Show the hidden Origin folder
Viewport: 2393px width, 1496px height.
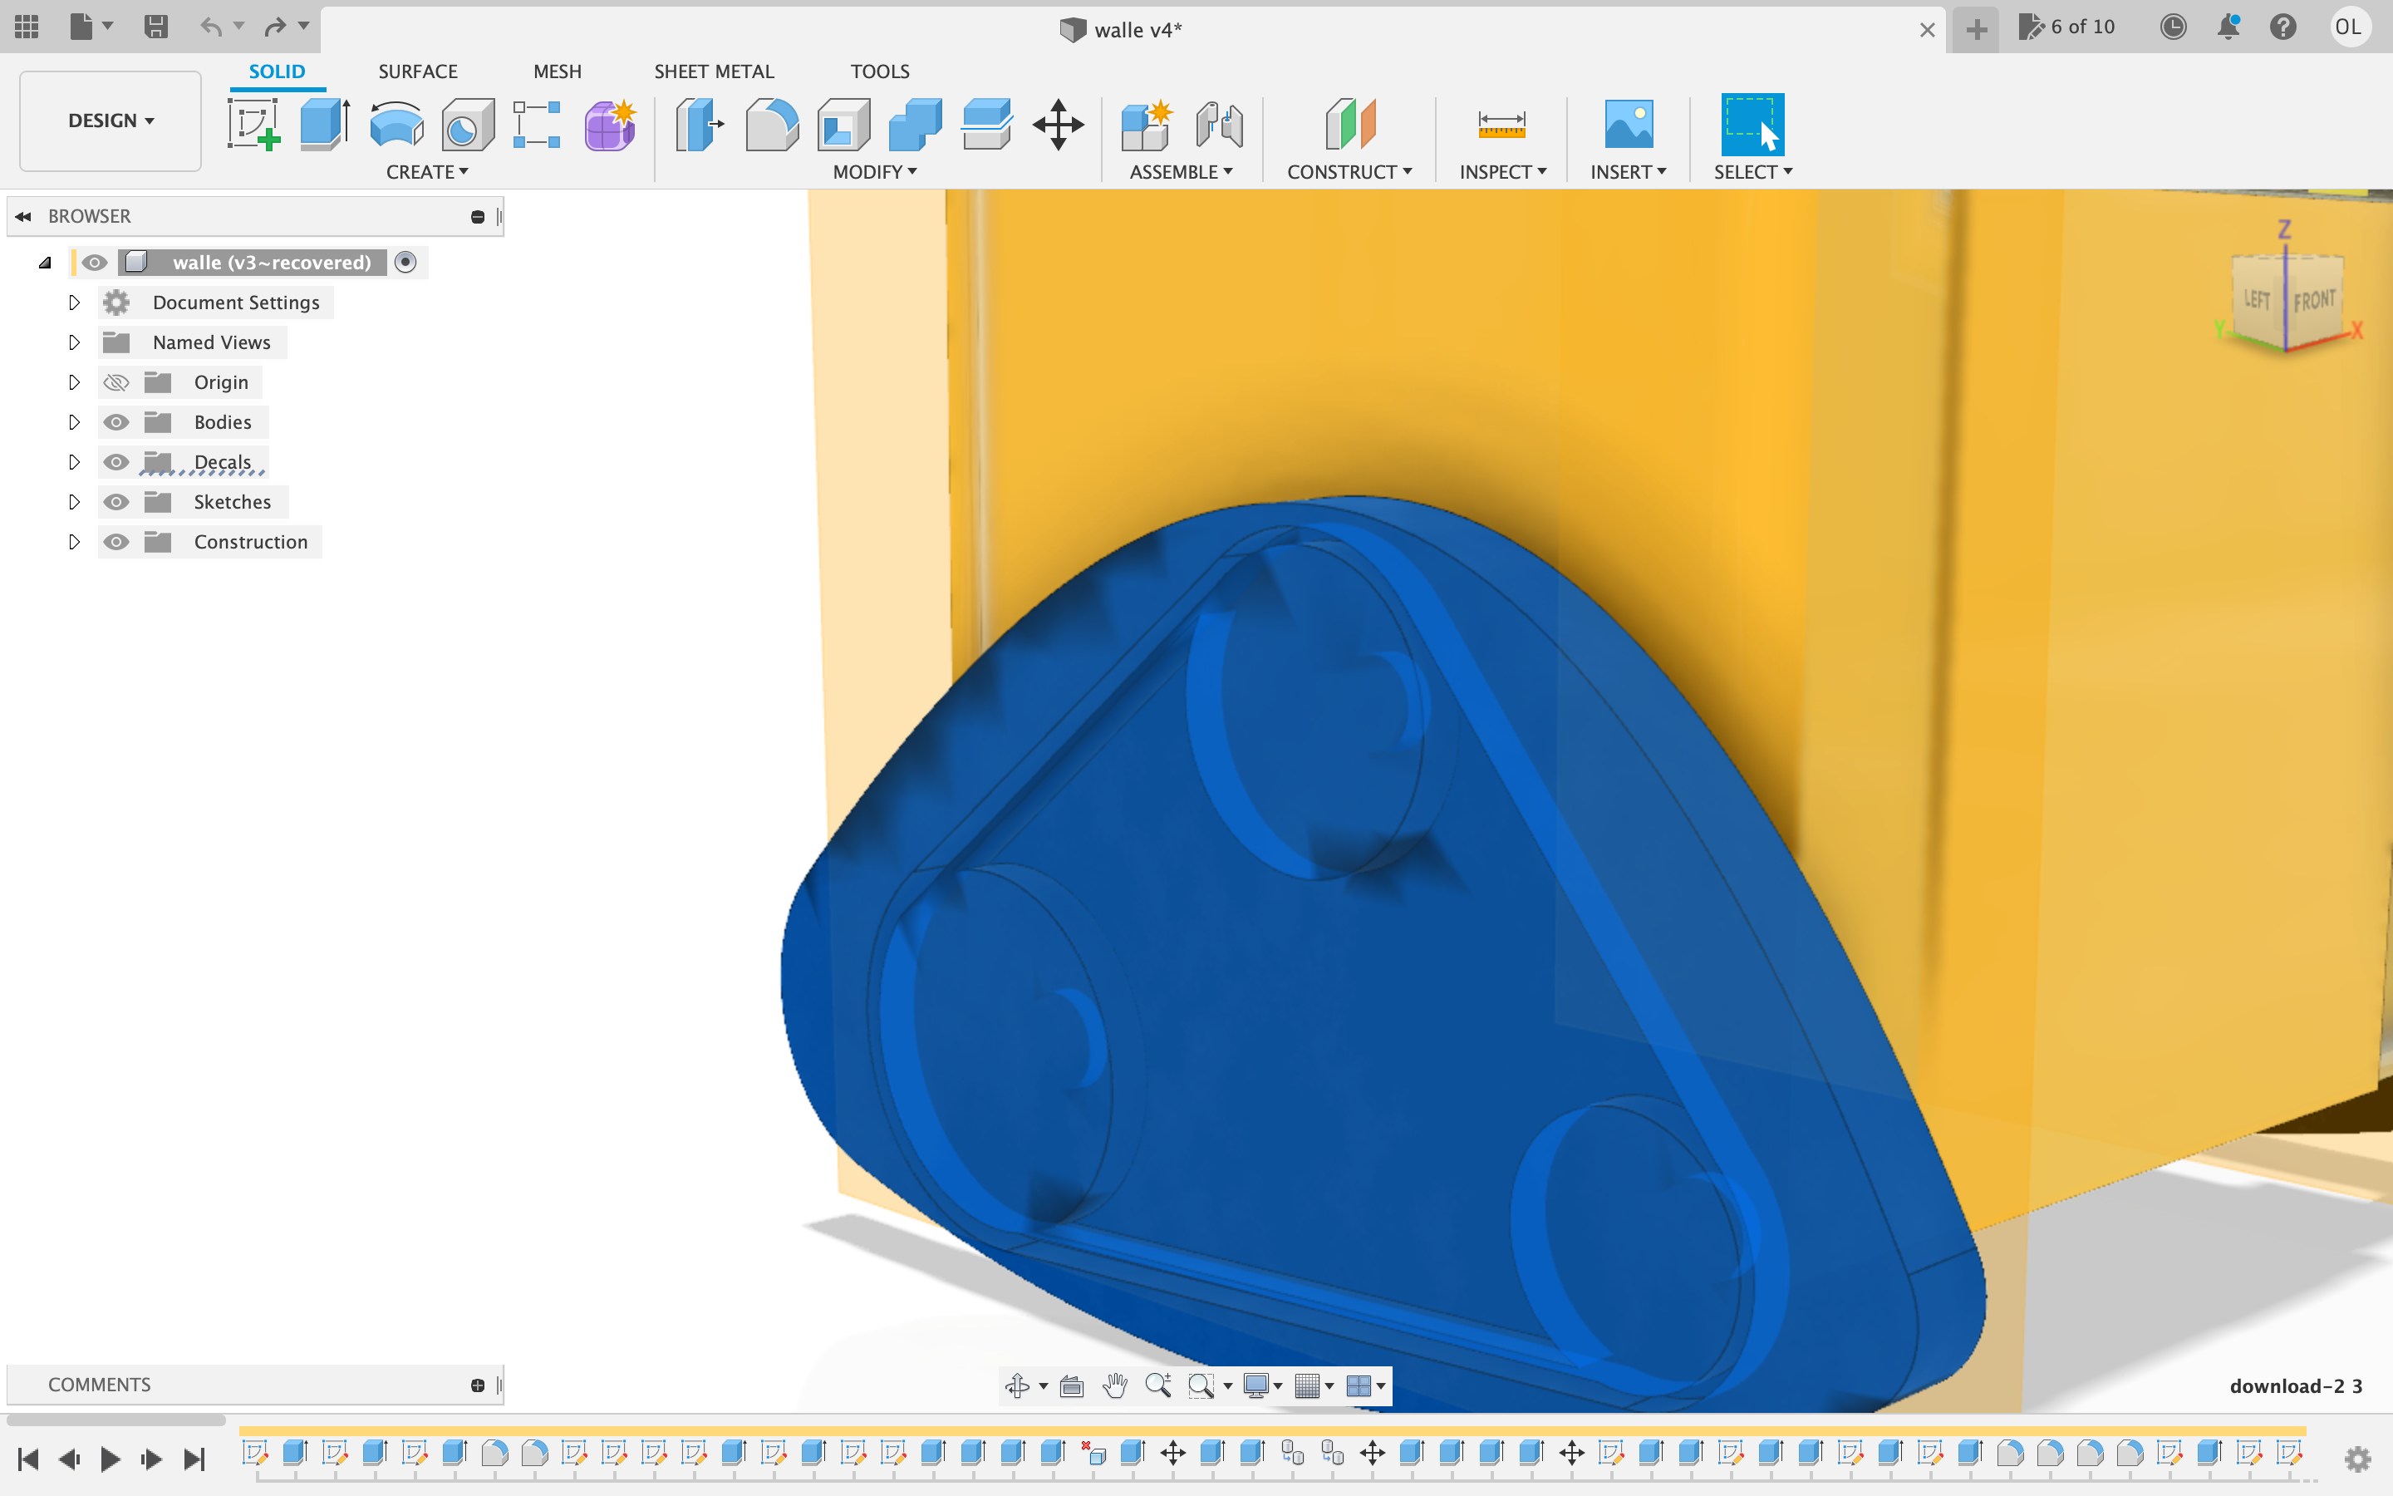coord(116,383)
